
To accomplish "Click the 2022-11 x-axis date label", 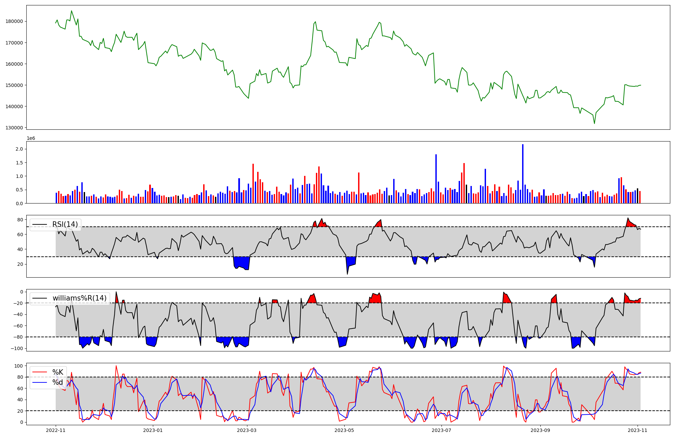I will coord(56,430).
